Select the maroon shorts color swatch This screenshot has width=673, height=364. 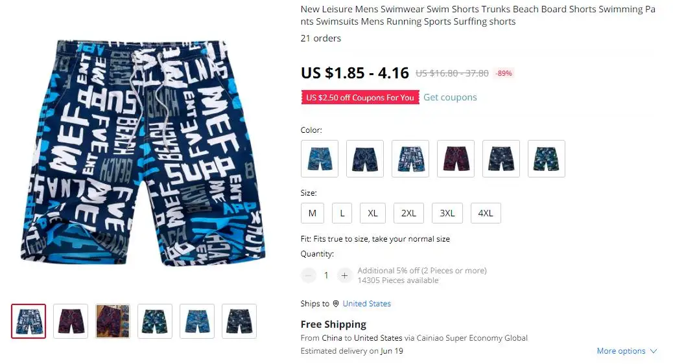(456, 159)
